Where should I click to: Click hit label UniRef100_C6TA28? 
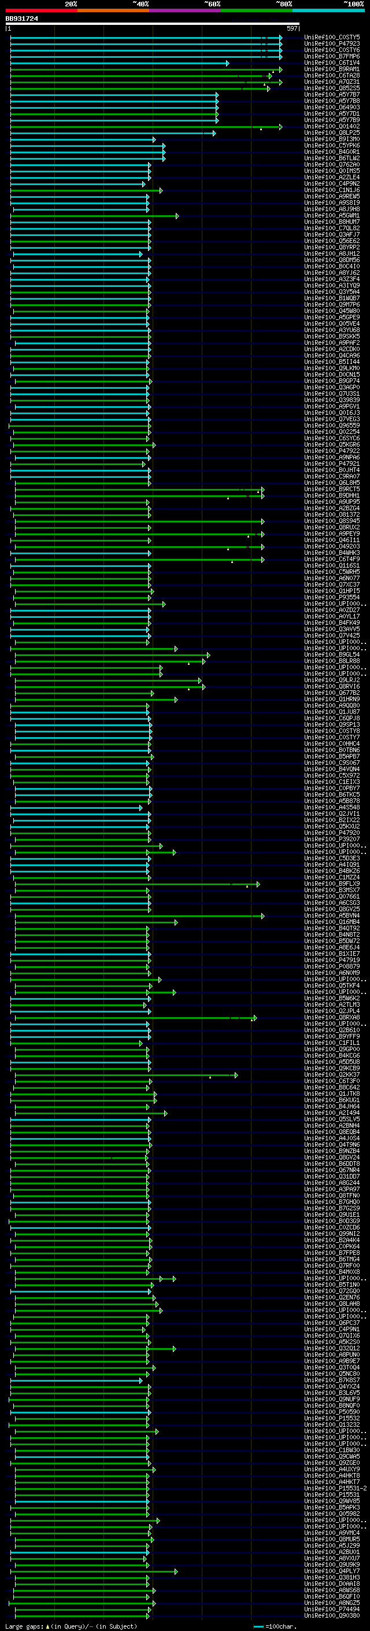332,75
